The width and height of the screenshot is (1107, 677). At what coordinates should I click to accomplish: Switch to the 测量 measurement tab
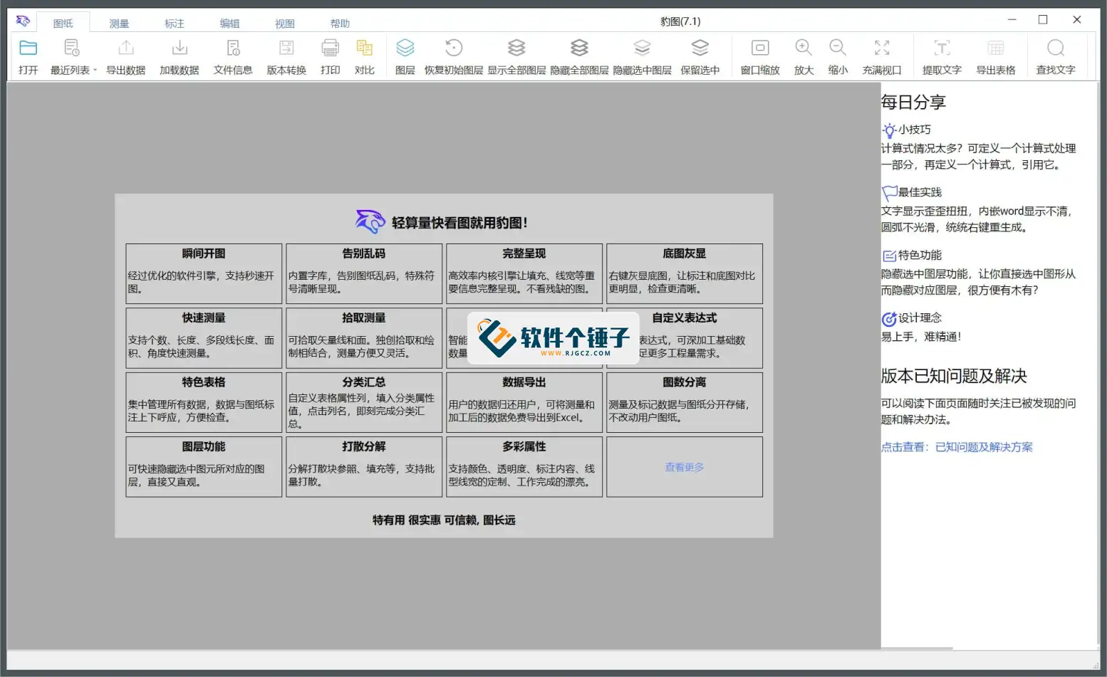click(118, 23)
